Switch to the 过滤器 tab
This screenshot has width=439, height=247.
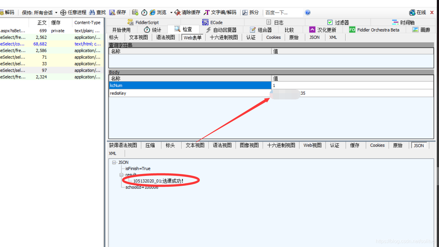pyautogui.click(x=338, y=22)
